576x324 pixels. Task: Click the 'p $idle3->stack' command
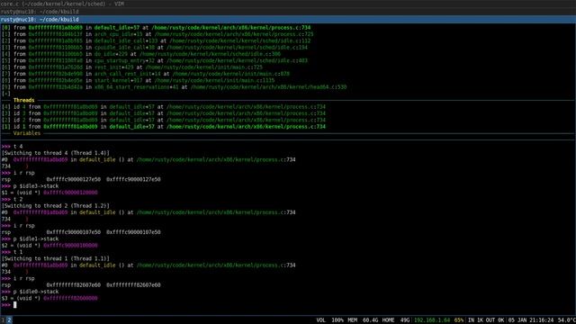30,186
